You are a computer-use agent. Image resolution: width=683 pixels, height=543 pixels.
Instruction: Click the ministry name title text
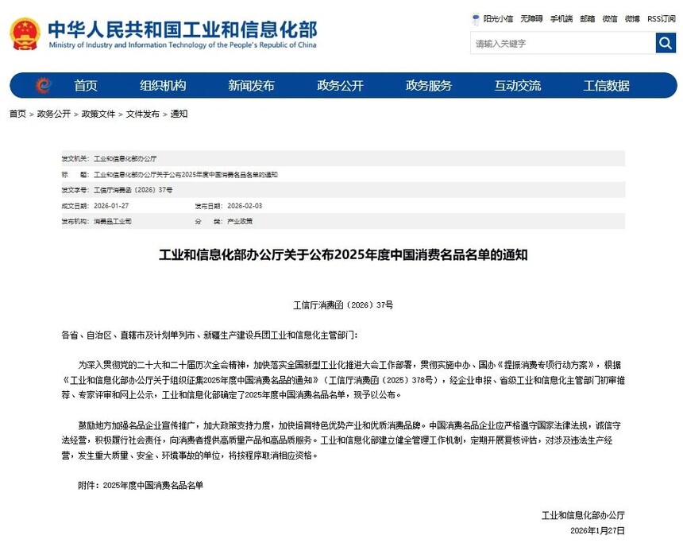(x=183, y=29)
